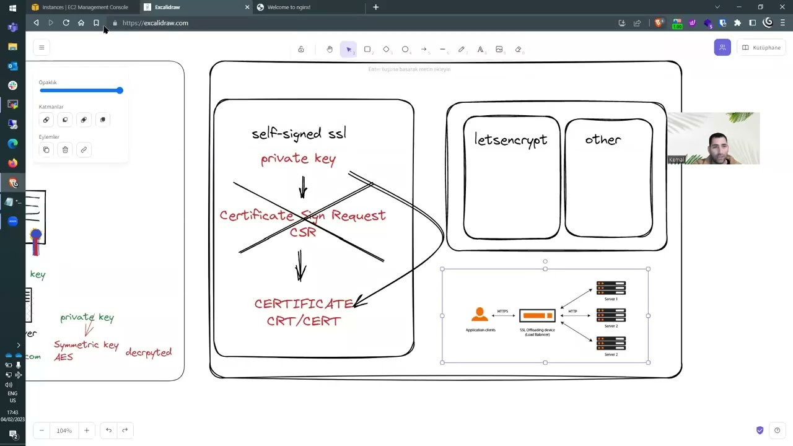Zoom out with minus button

(x=42, y=431)
